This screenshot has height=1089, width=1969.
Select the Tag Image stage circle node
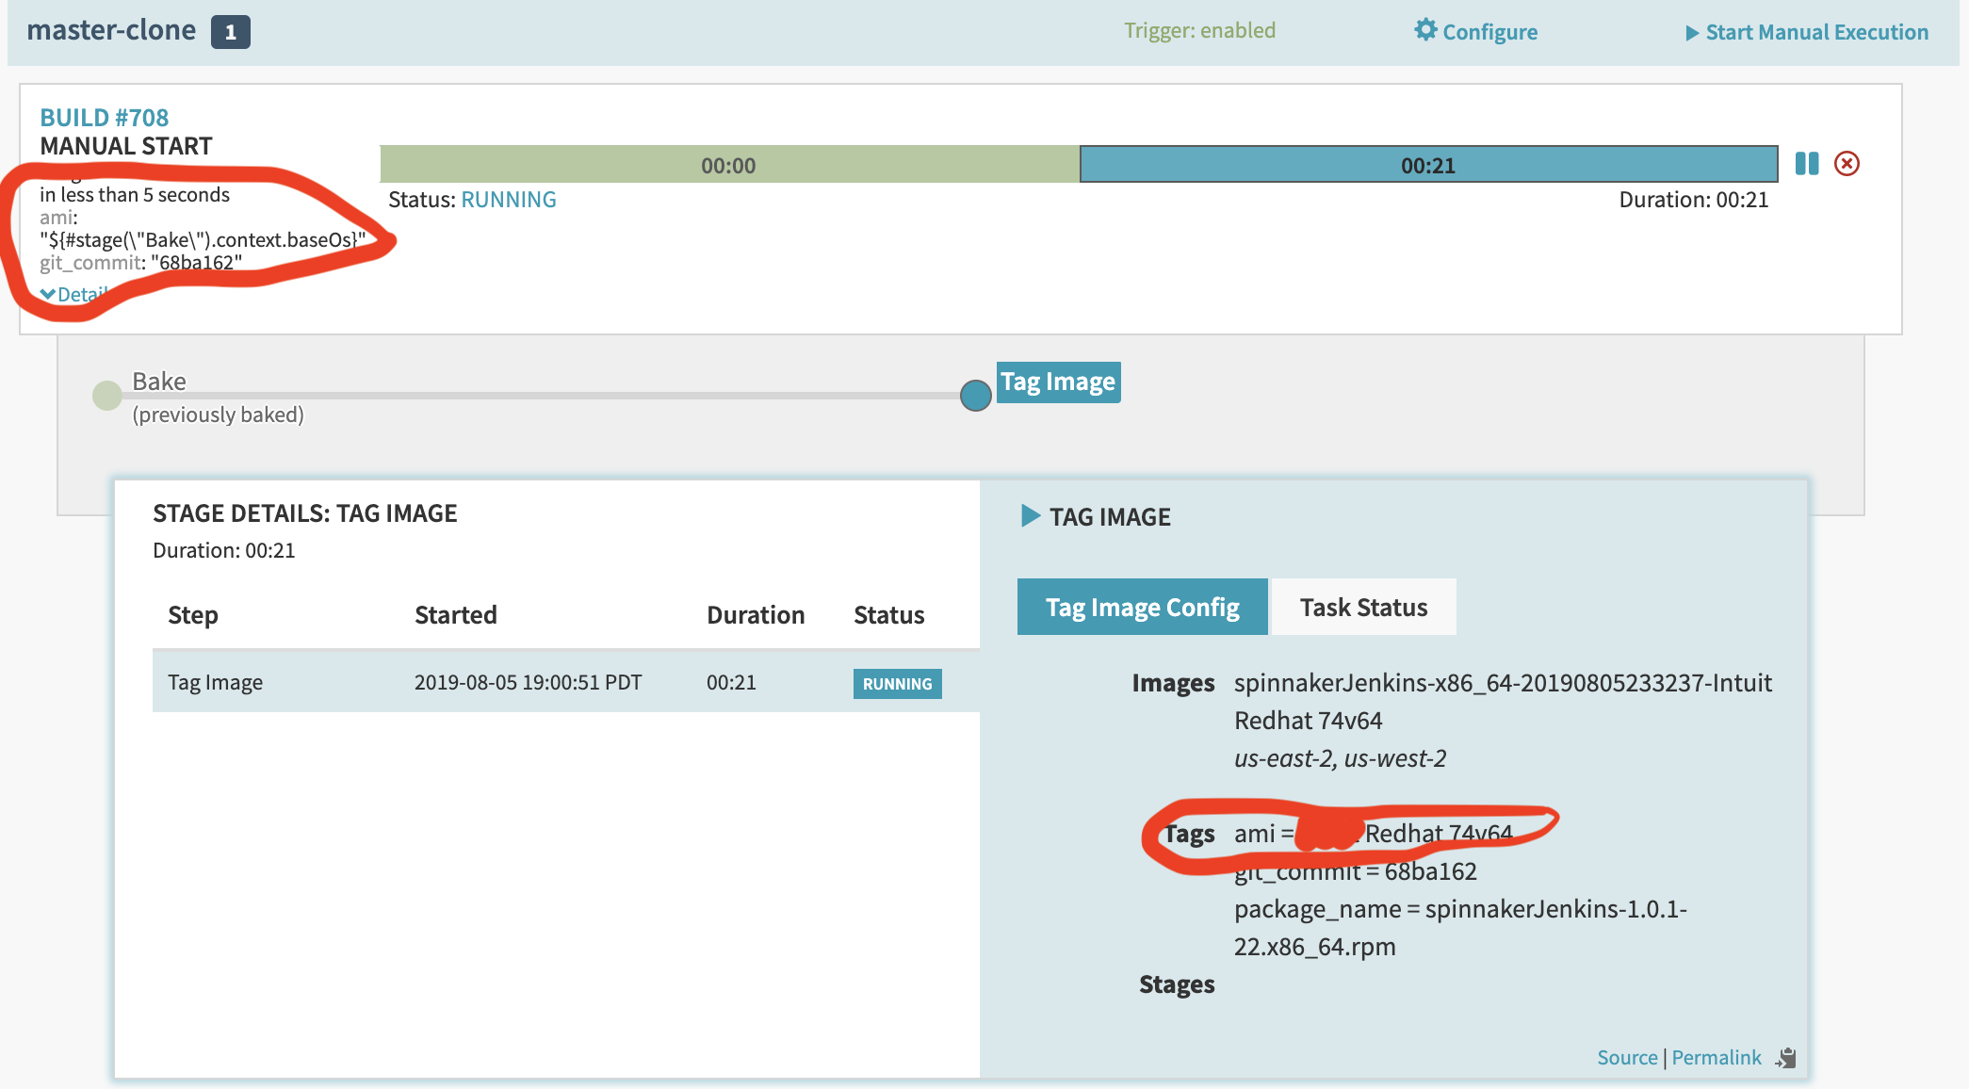click(x=975, y=396)
